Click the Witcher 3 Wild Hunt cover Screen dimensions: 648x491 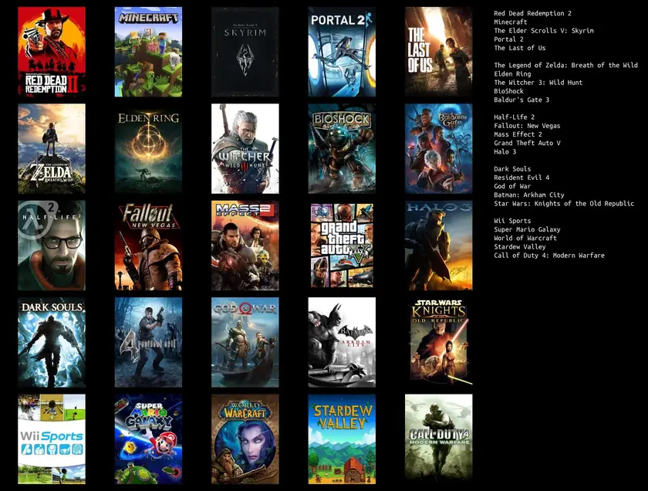tap(245, 148)
